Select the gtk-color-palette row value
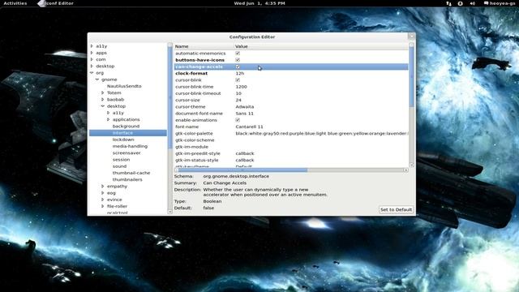Screen dimensions: 519x292 321,133
